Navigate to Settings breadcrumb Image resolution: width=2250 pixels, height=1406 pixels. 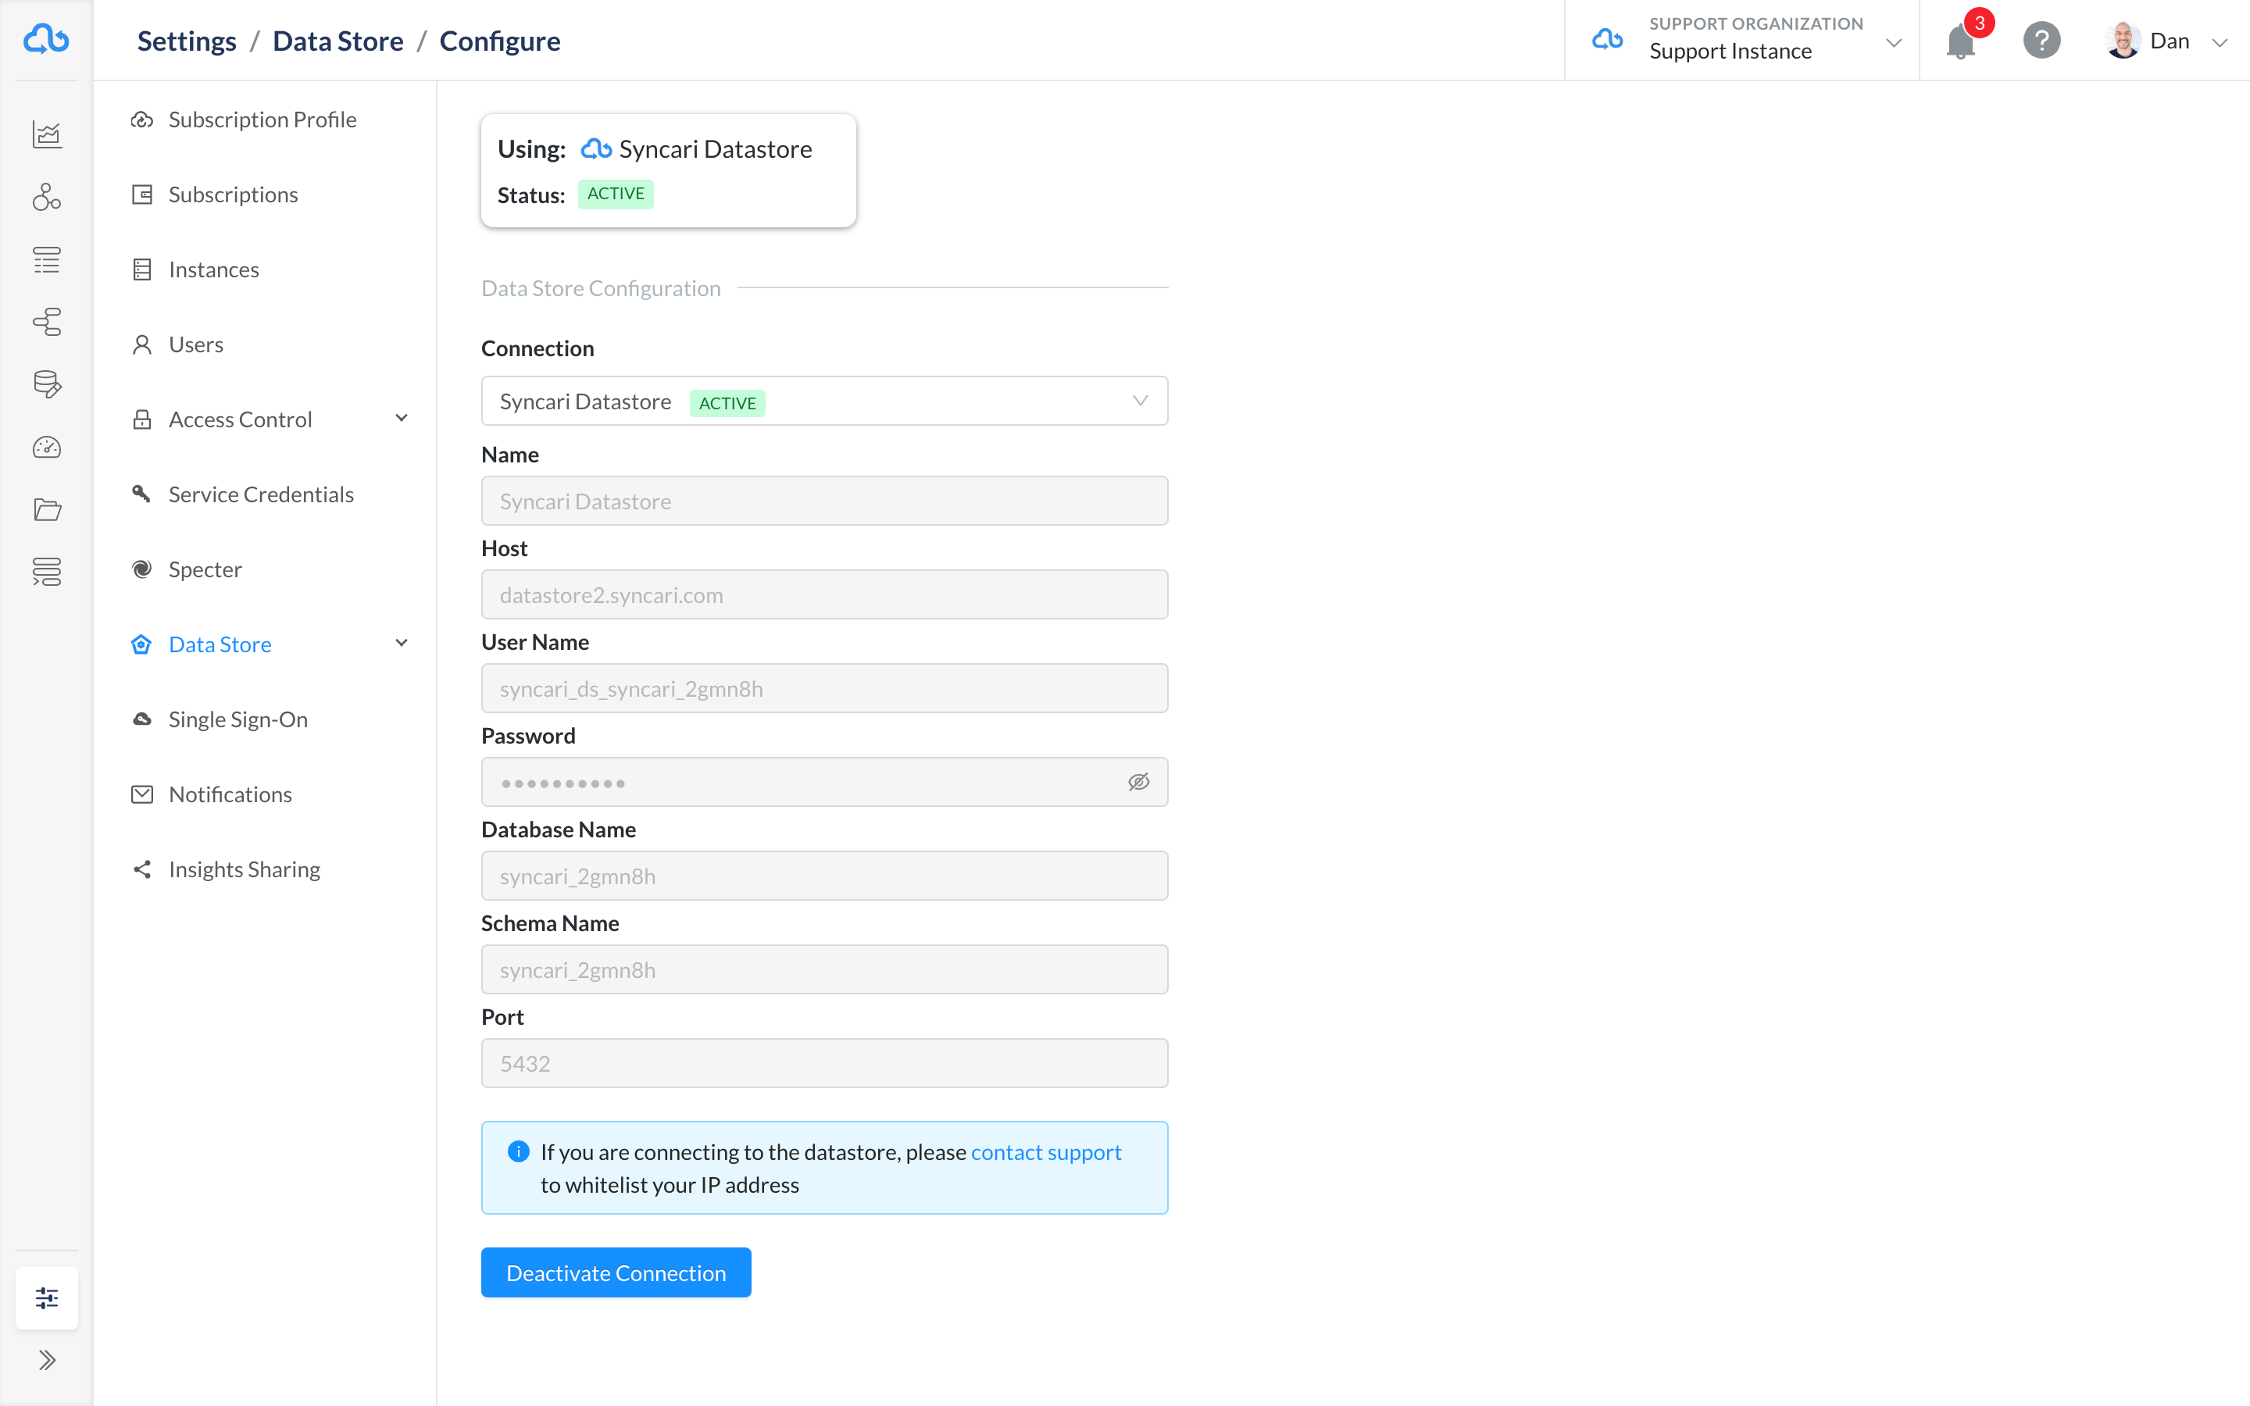(x=187, y=41)
